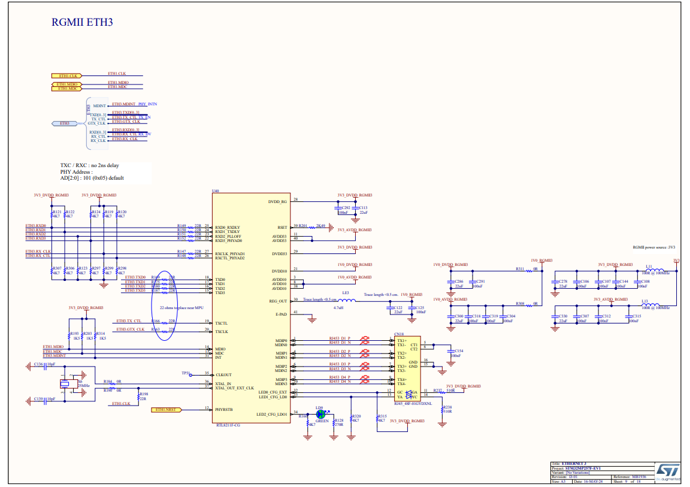Click the ETH3.TX_CTL net label
Screen dimensions: 690x487
(129, 320)
